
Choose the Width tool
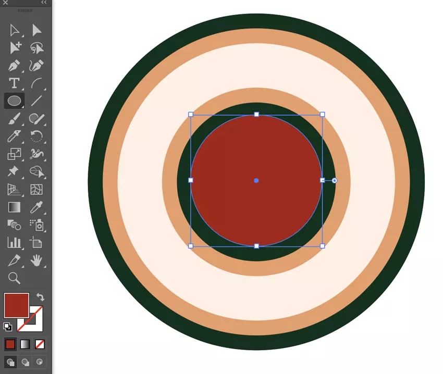(x=36, y=154)
